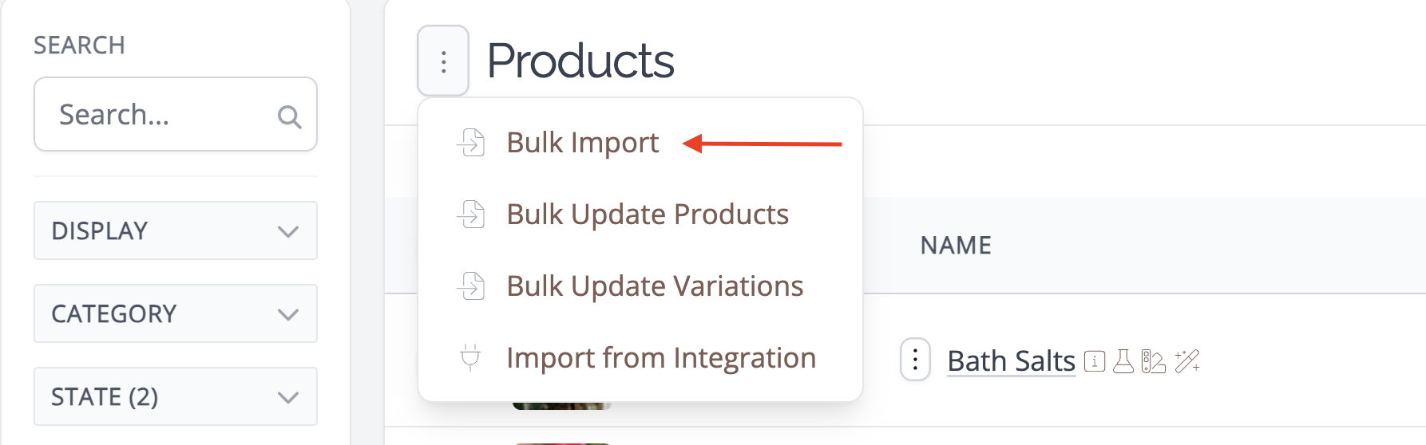Viewport: 1426px width, 445px height.
Task: Click the Bulk Update Variations file icon
Action: pyautogui.click(x=471, y=286)
